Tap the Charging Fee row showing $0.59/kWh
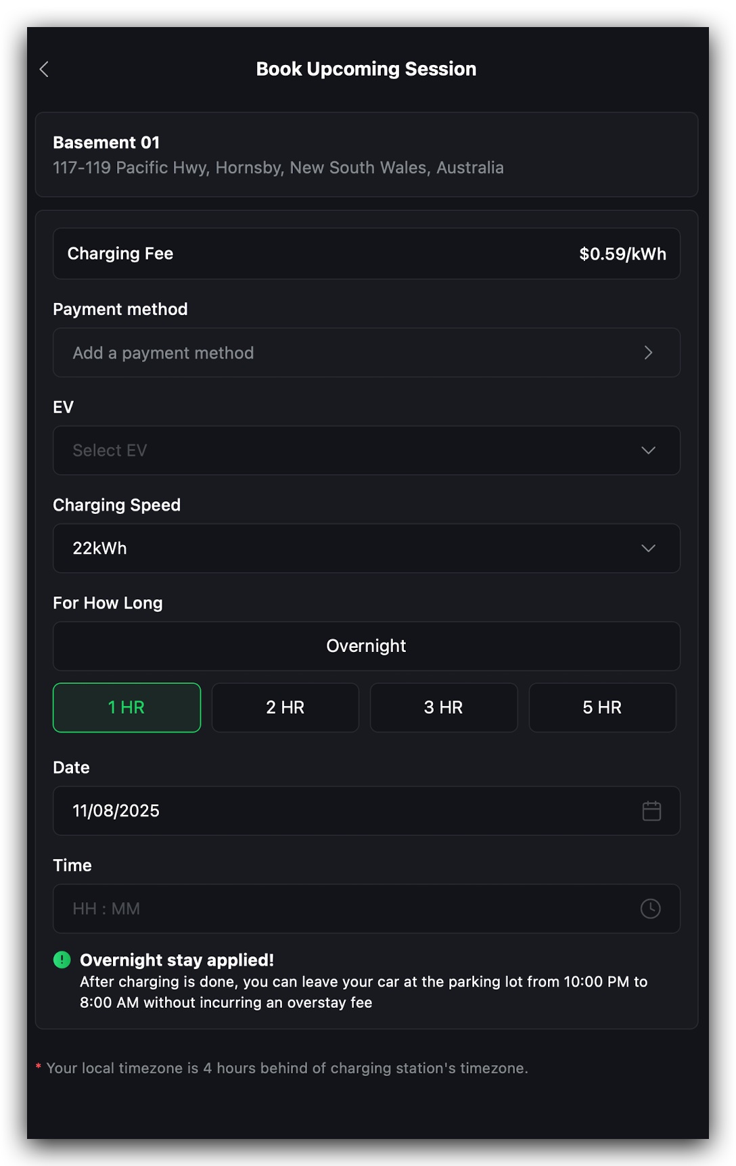This screenshot has height=1166, width=736. click(x=366, y=253)
